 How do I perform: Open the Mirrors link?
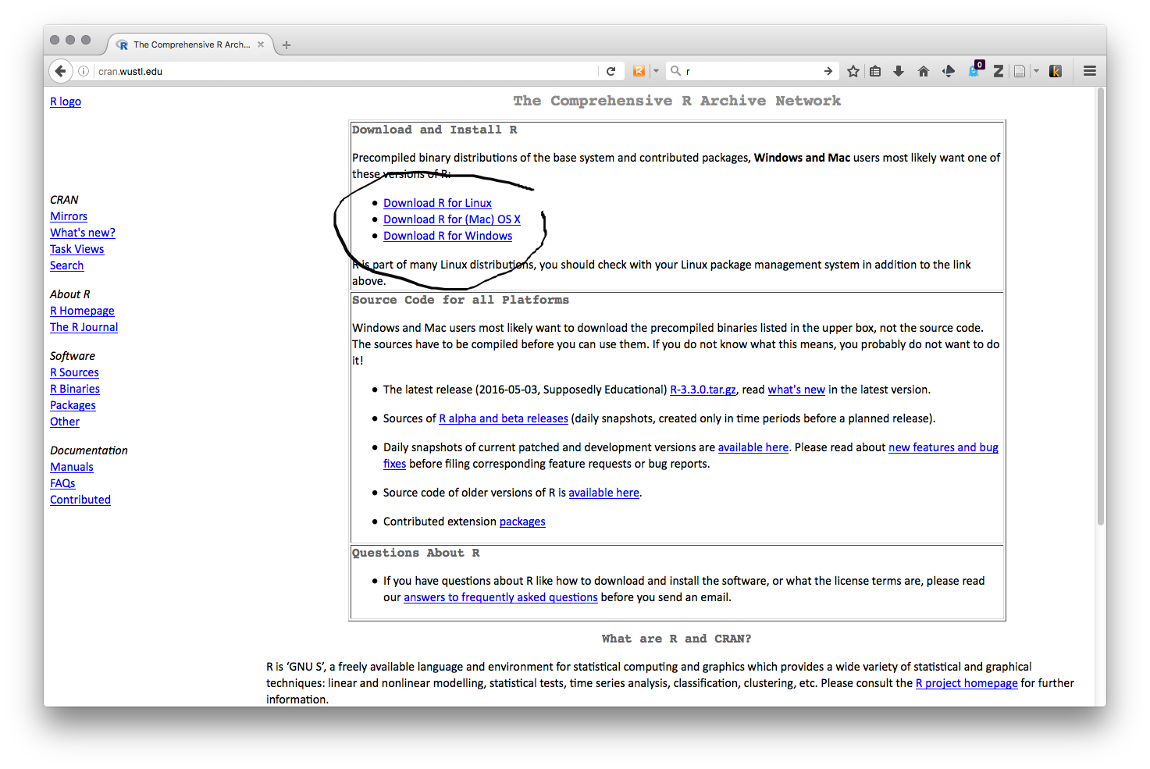[x=69, y=216]
